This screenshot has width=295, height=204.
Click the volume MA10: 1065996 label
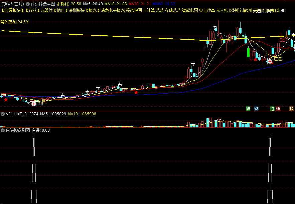(82, 114)
